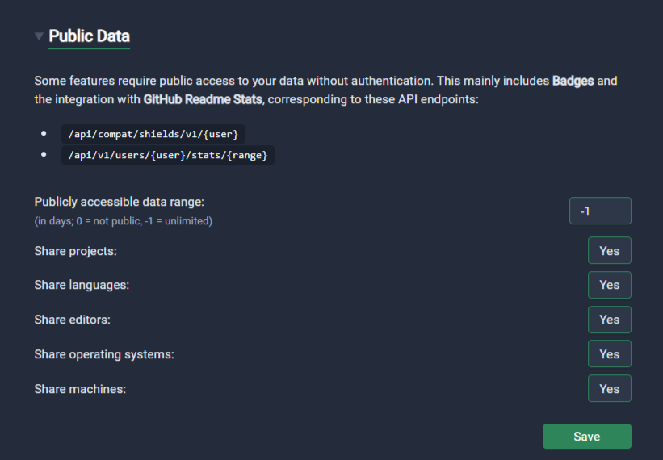Open the Share operating systems Yes dropdown
The width and height of the screenshot is (663, 460).
pyautogui.click(x=610, y=354)
